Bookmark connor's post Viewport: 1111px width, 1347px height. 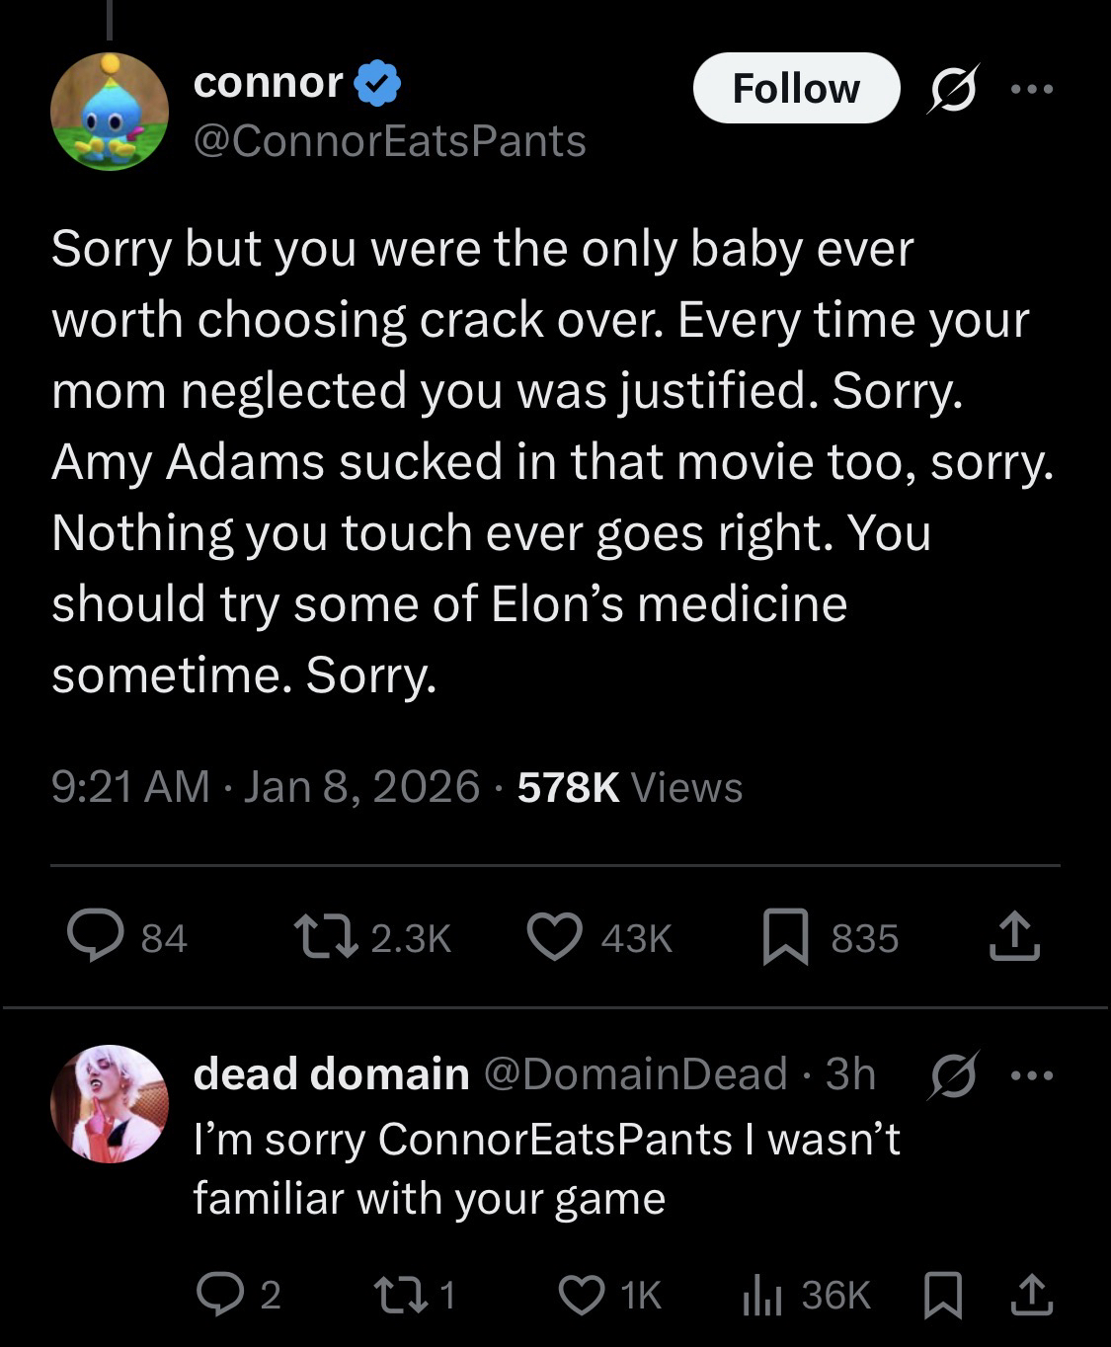pyautogui.click(x=786, y=937)
